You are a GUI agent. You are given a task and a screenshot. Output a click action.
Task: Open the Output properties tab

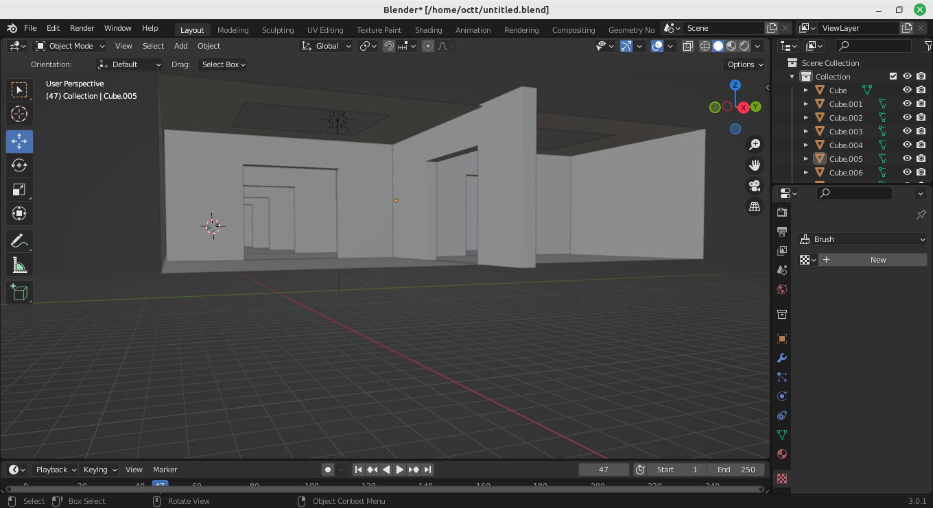[781, 232]
